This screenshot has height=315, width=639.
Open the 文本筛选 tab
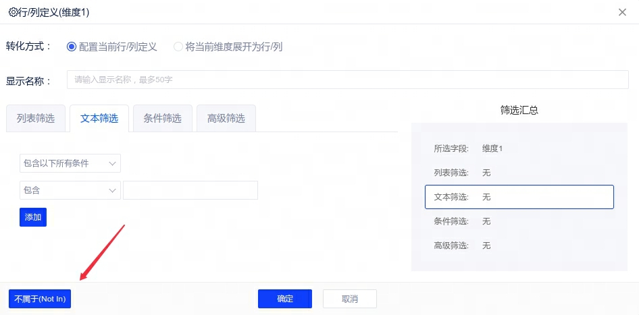99,119
